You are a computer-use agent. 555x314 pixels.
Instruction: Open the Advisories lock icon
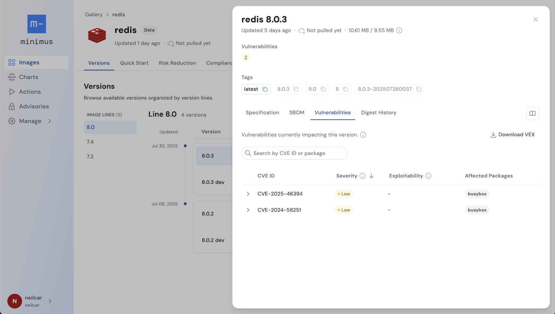pyautogui.click(x=12, y=106)
